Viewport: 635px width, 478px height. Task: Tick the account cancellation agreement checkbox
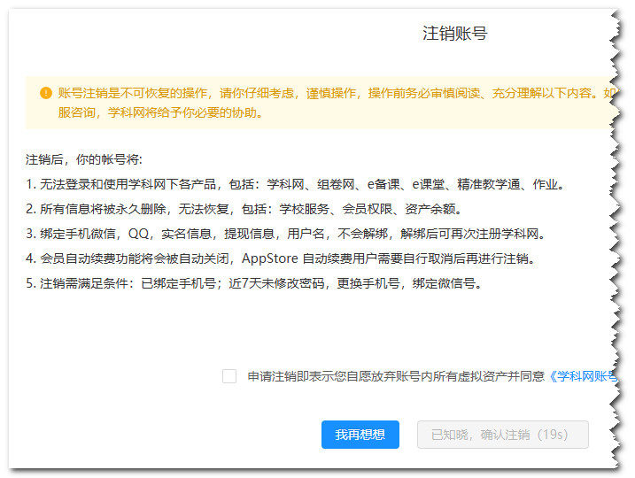[229, 376]
